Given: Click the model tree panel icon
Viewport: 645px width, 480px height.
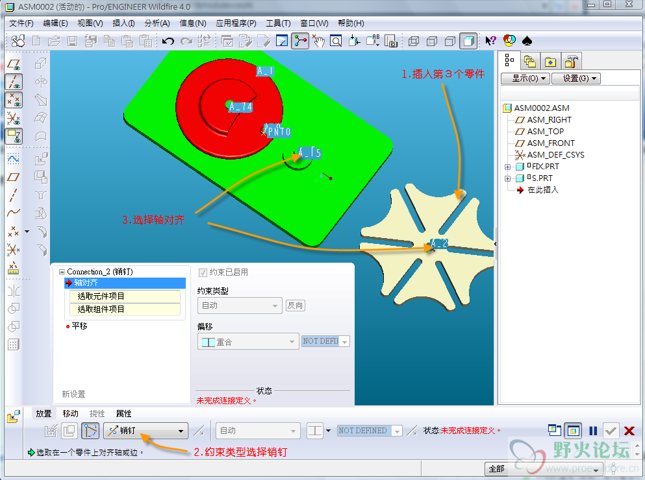Looking at the screenshot, I should pyautogui.click(x=509, y=61).
